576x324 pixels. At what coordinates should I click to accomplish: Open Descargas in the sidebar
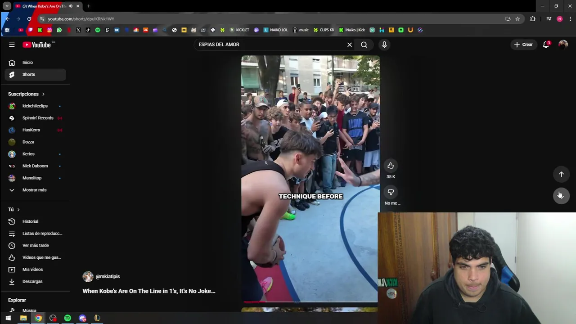(x=35, y=281)
